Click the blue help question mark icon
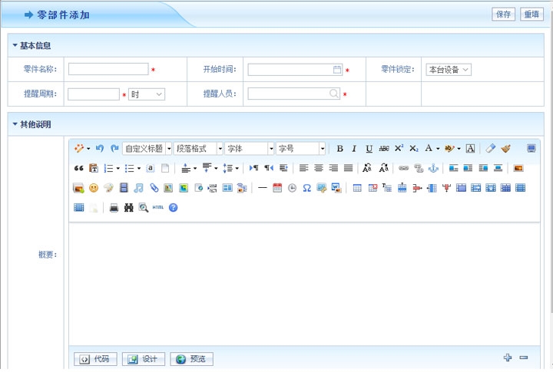 (173, 208)
